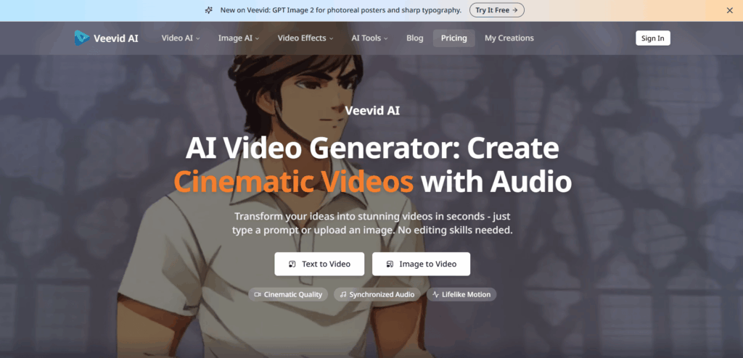Open the Image AI dropdown
The width and height of the screenshot is (743, 358).
pos(238,38)
